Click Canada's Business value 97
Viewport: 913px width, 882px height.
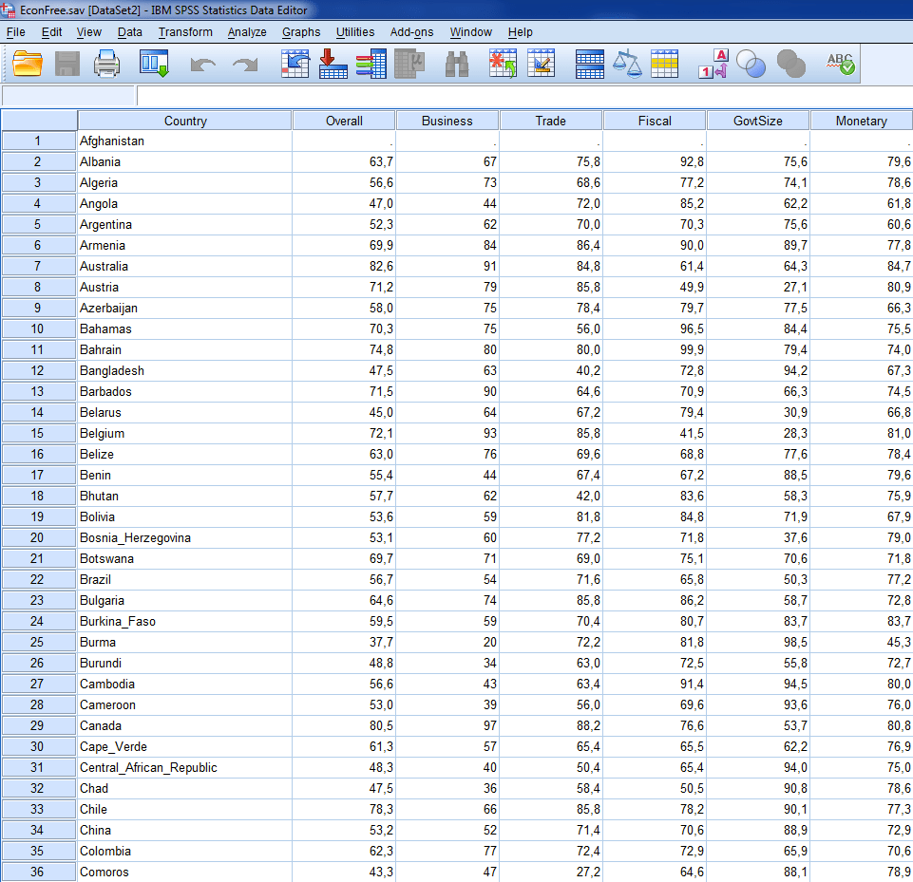point(447,725)
